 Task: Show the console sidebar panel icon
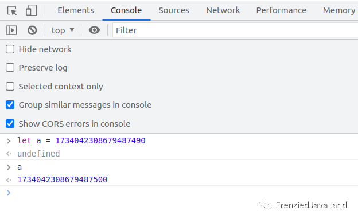tap(11, 30)
